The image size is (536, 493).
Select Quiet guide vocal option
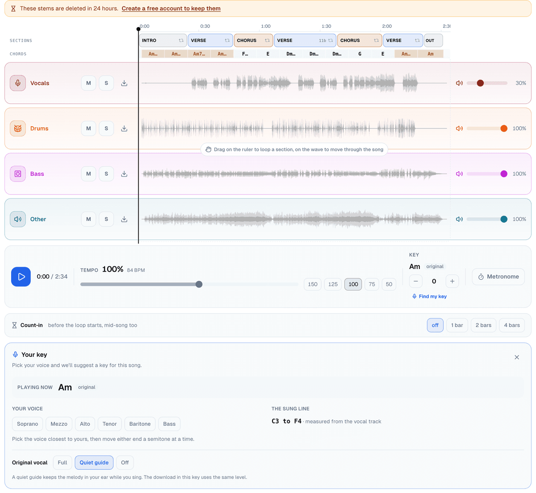[94, 463]
